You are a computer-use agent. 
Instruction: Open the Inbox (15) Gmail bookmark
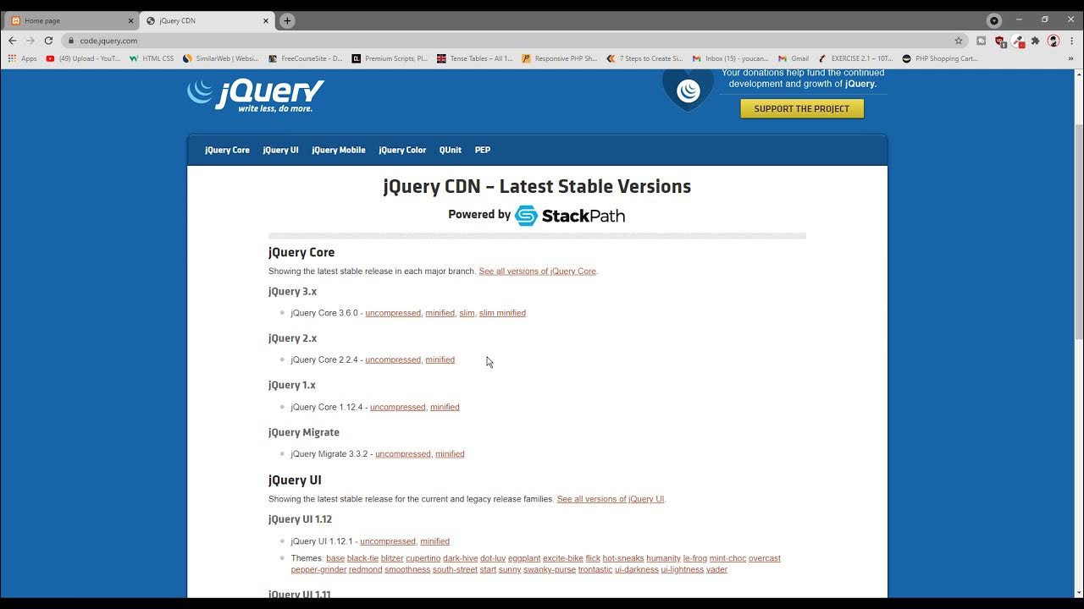[x=730, y=58]
